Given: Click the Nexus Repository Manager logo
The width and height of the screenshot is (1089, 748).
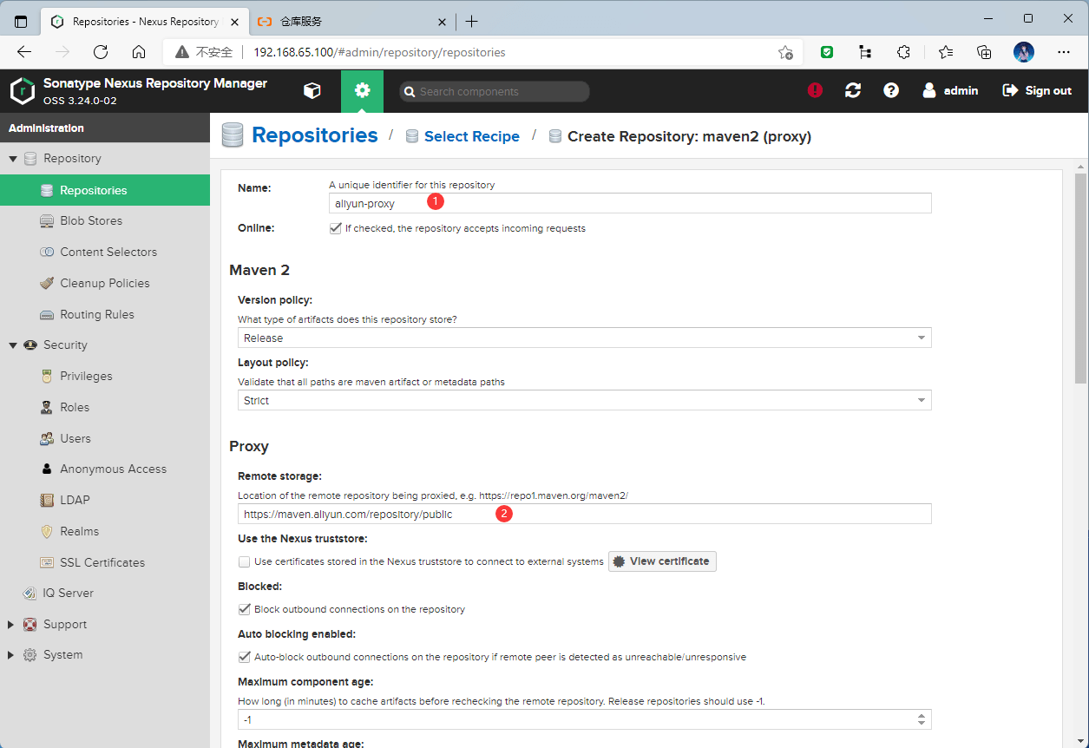Looking at the screenshot, I should coord(22,90).
